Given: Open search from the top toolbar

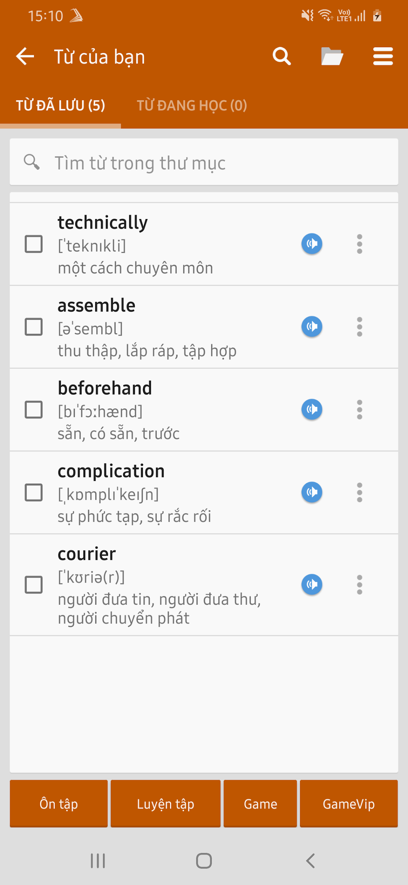Looking at the screenshot, I should point(281,56).
